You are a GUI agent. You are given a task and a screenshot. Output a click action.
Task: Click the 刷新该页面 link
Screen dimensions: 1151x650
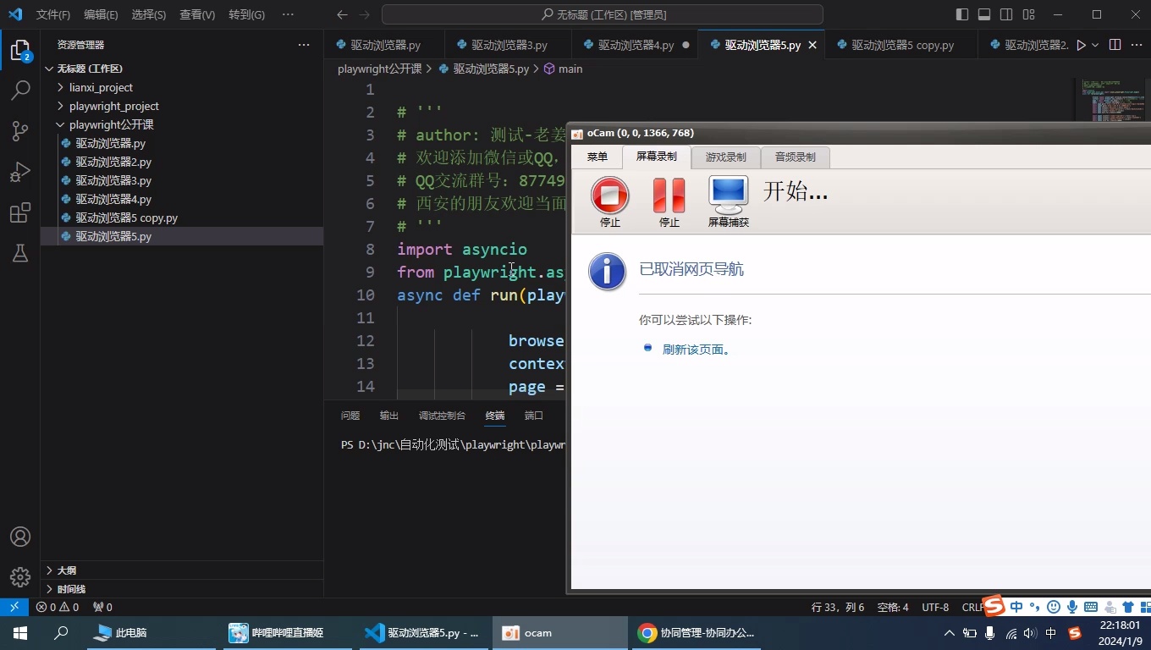click(x=696, y=348)
